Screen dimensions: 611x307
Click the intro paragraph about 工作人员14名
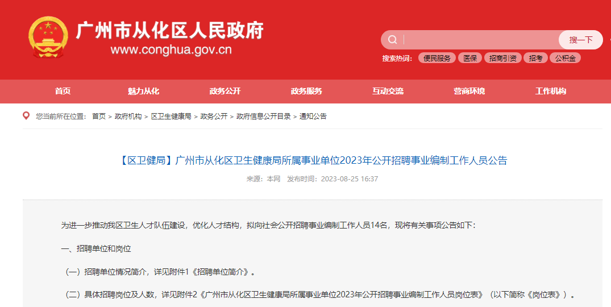(x=268, y=225)
